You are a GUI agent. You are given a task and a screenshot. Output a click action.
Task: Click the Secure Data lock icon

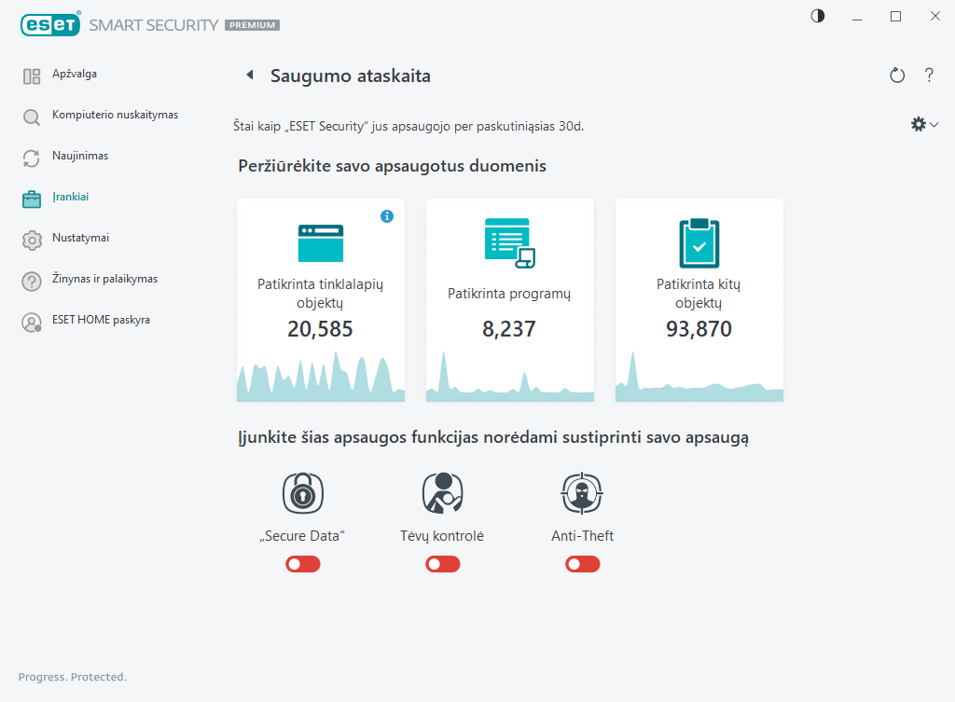(303, 493)
